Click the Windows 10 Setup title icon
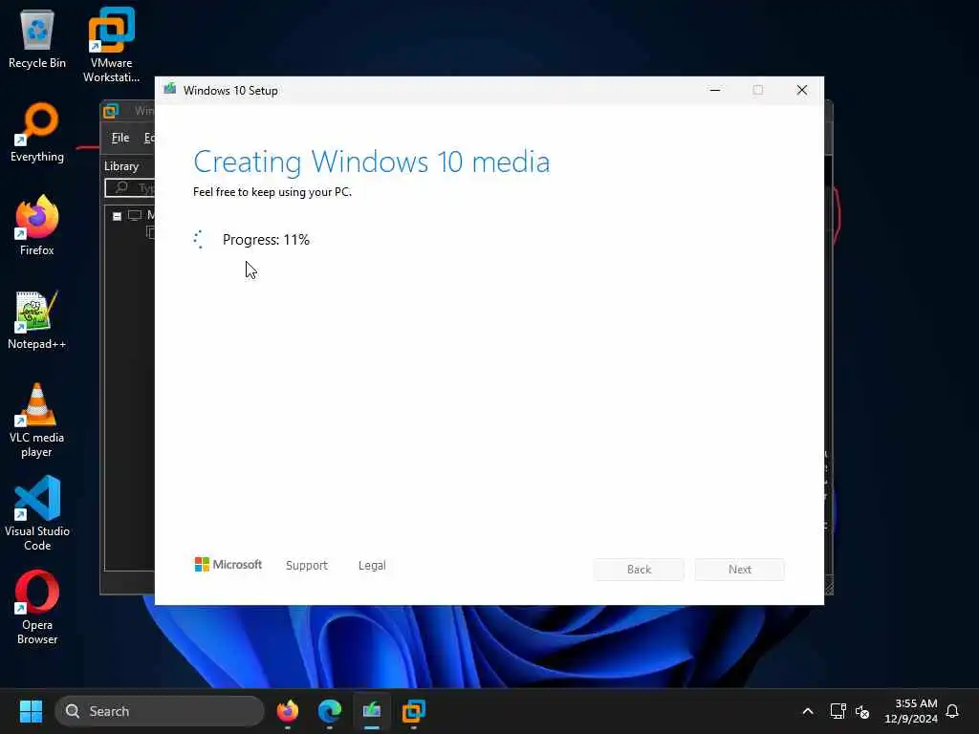This screenshot has width=979, height=734. 170,90
